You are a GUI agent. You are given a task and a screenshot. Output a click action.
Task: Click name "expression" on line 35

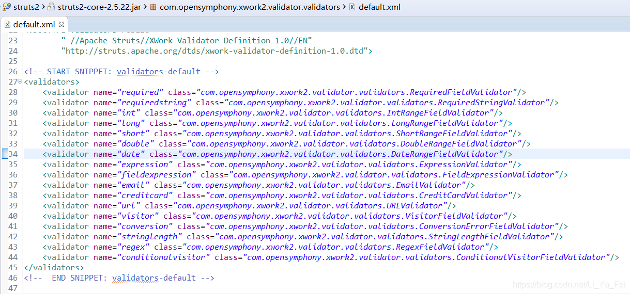[145, 164]
